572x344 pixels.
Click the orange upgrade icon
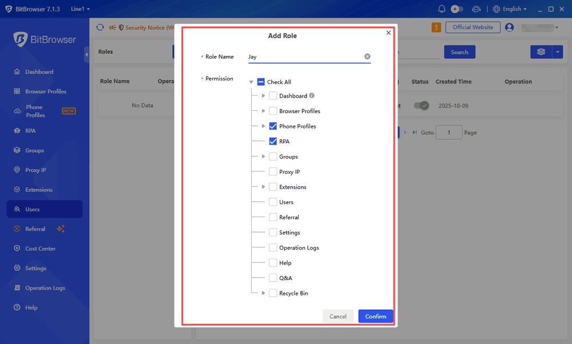pyautogui.click(x=436, y=27)
